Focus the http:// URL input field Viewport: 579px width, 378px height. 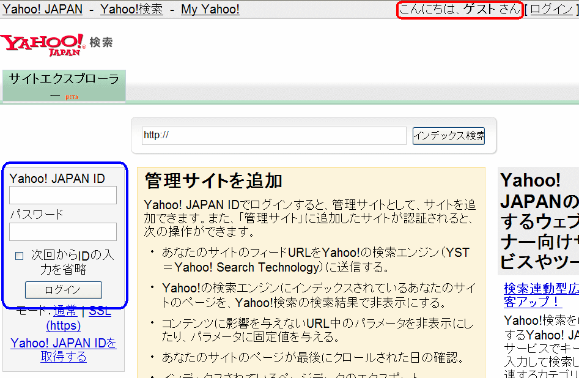274,136
